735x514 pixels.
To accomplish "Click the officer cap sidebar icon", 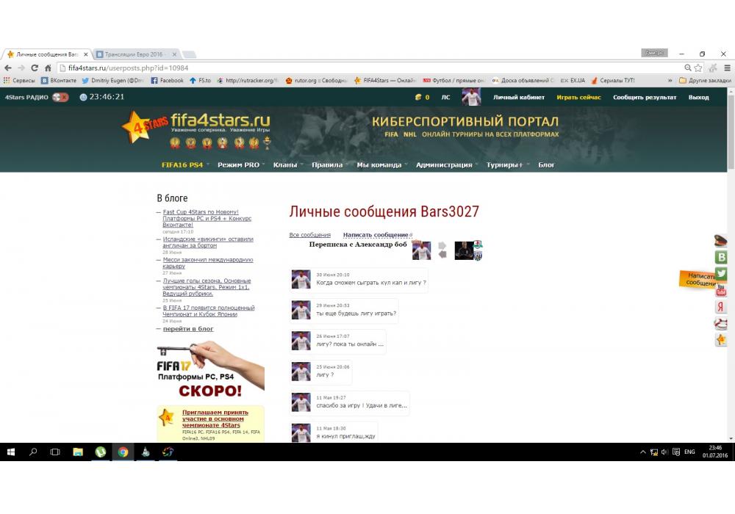I will 720,241.
